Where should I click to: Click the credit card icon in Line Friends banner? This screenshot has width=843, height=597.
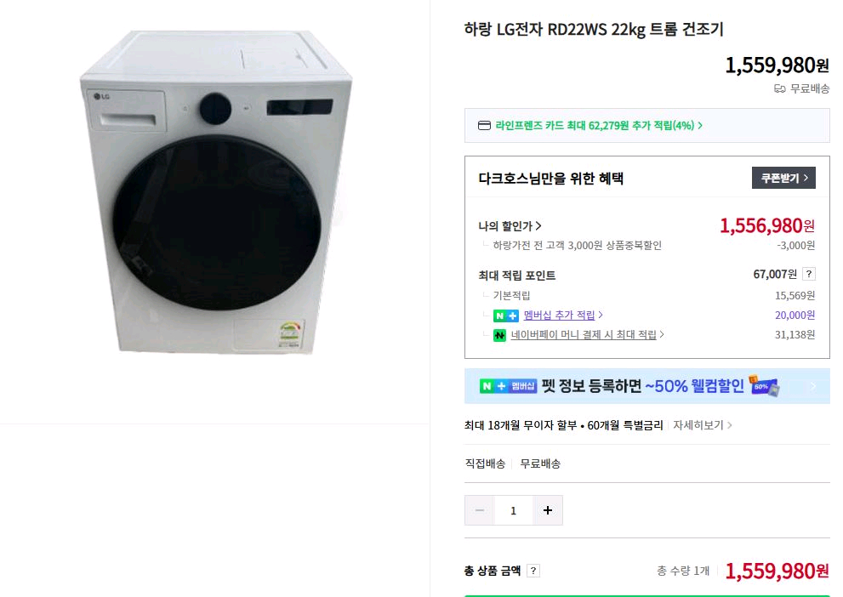pos(484,126)
